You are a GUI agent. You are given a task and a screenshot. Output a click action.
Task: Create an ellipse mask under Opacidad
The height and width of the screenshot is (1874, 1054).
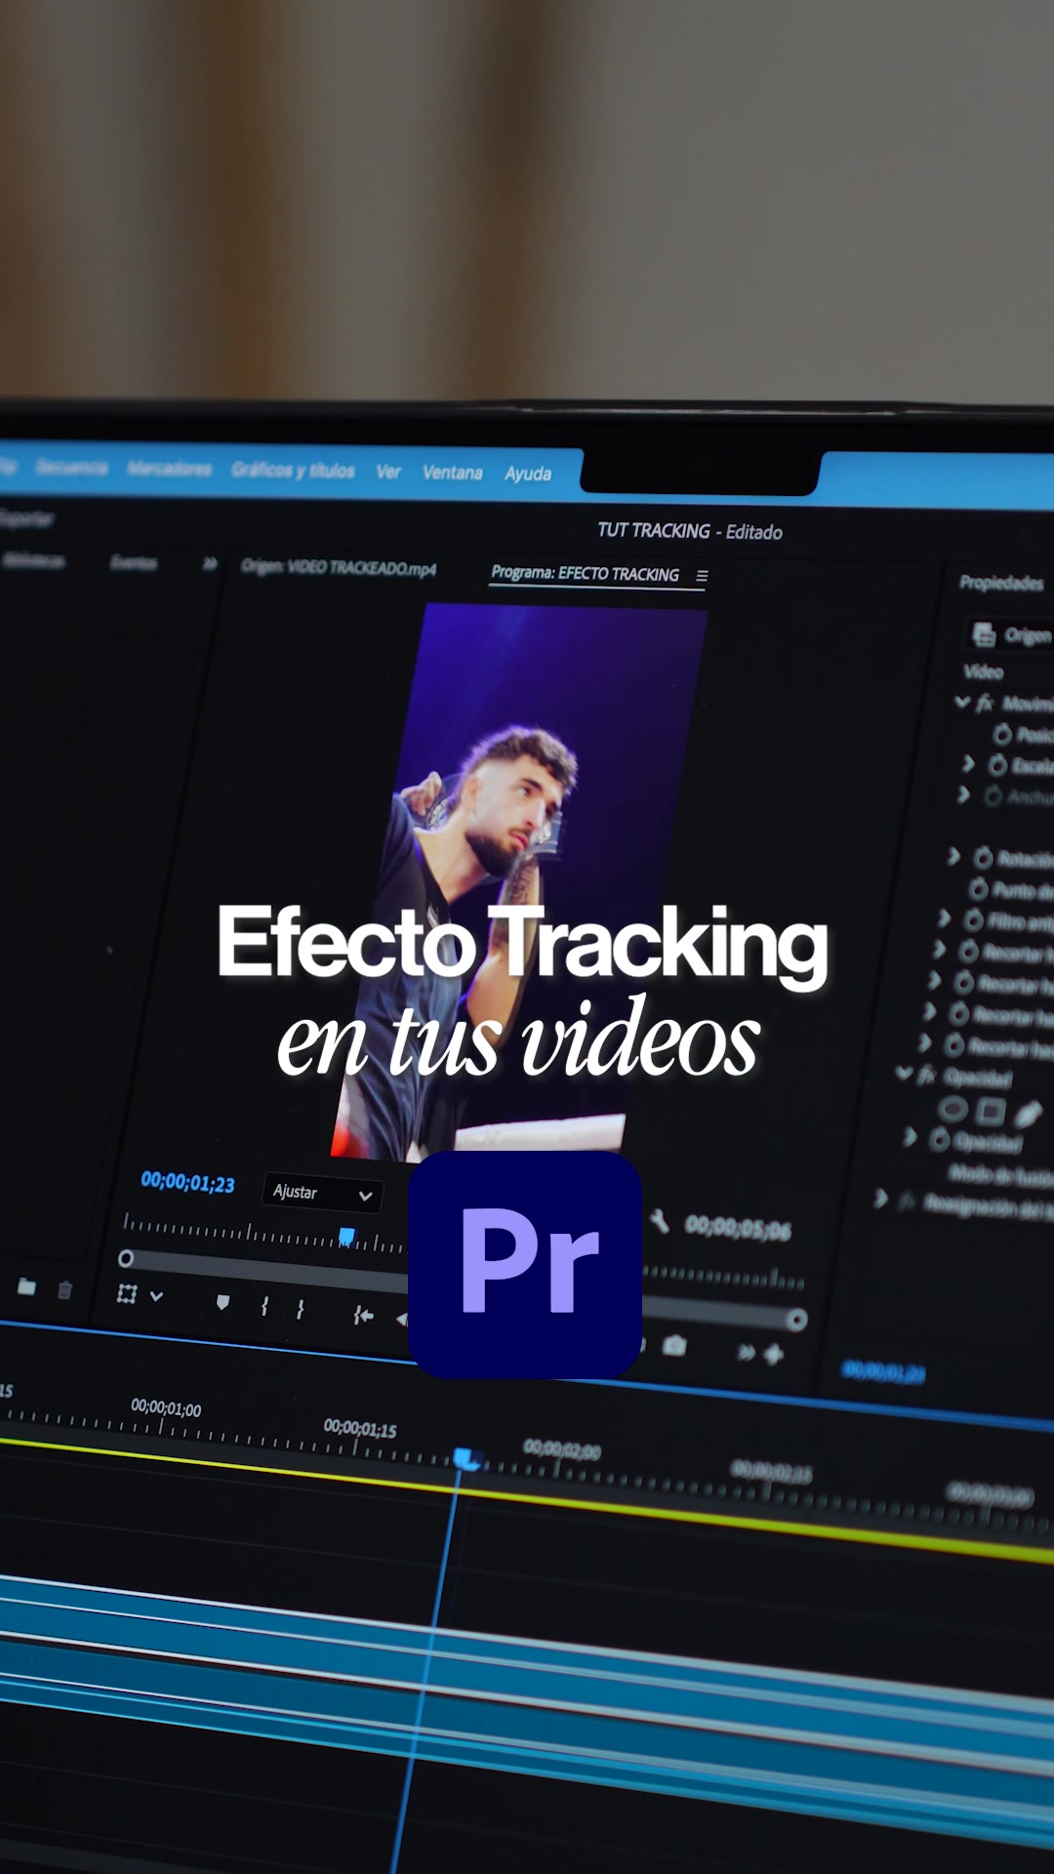(953, 1109)
